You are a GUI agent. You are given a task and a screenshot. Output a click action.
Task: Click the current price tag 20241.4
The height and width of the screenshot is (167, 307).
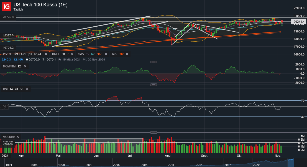[x=299, y=22]
